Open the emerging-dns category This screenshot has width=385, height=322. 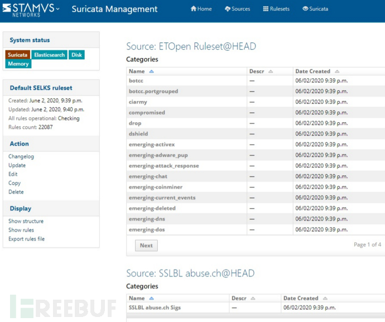147,219
